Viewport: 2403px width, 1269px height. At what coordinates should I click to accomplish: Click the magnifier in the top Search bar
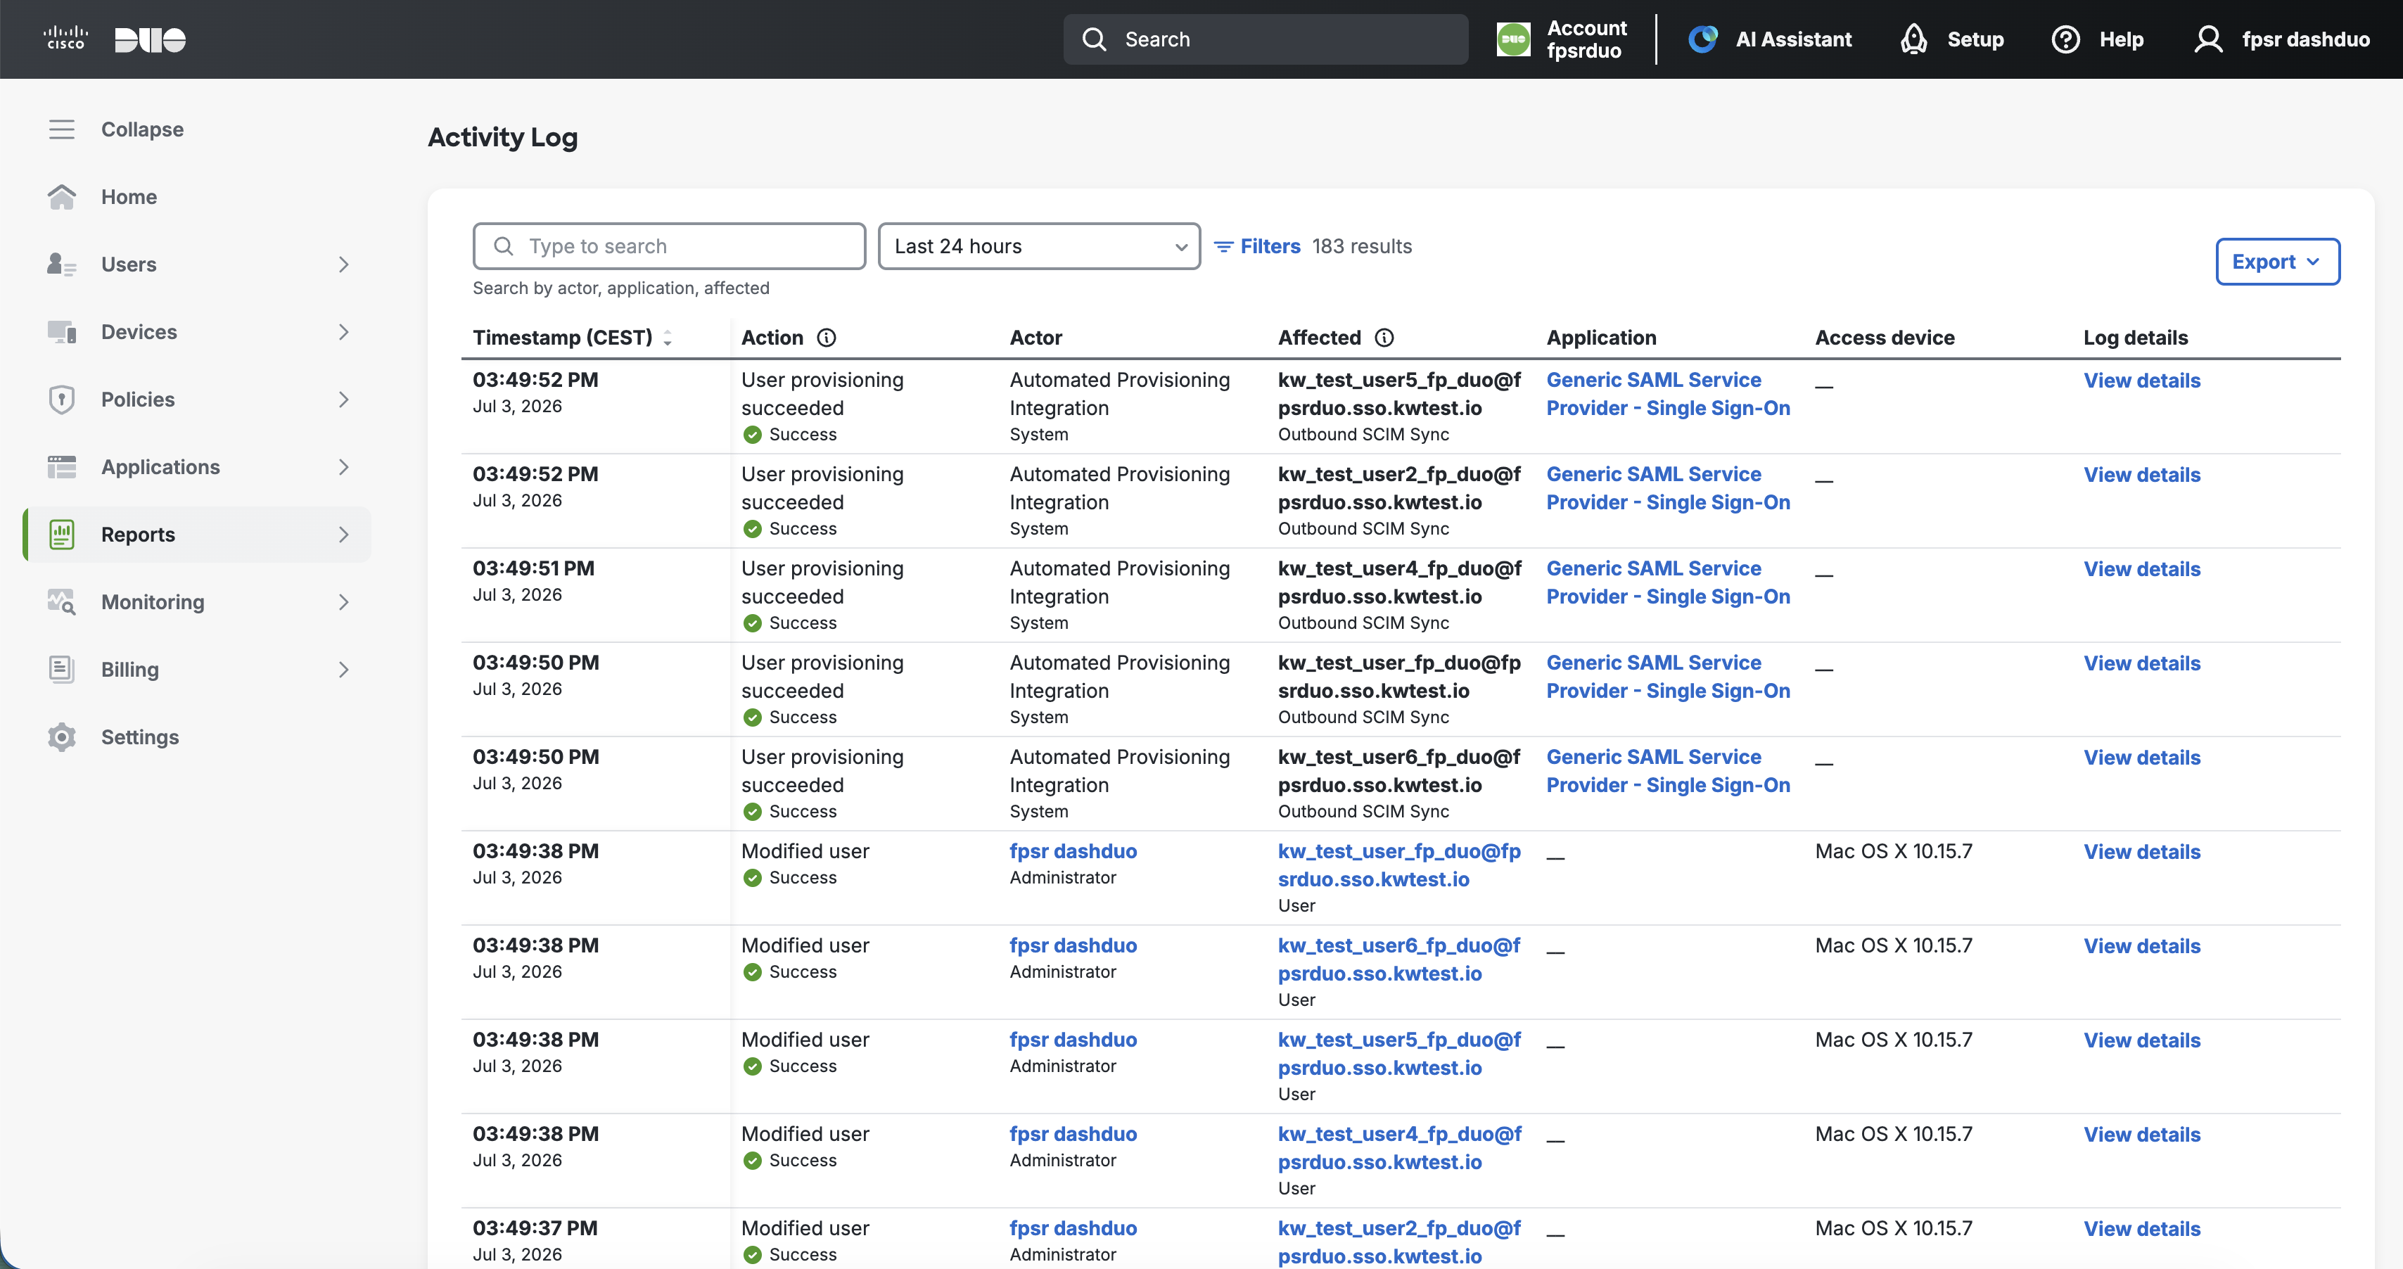1095,39
